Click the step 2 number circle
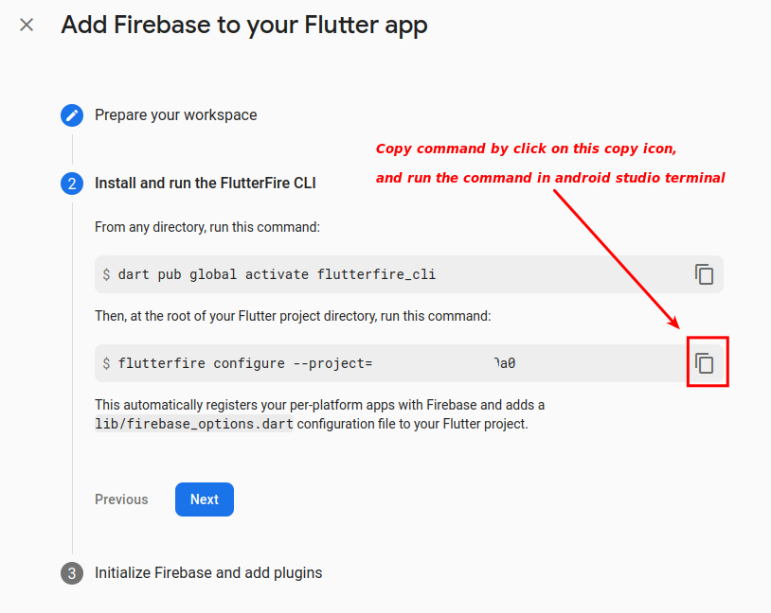 click(72, 184)
